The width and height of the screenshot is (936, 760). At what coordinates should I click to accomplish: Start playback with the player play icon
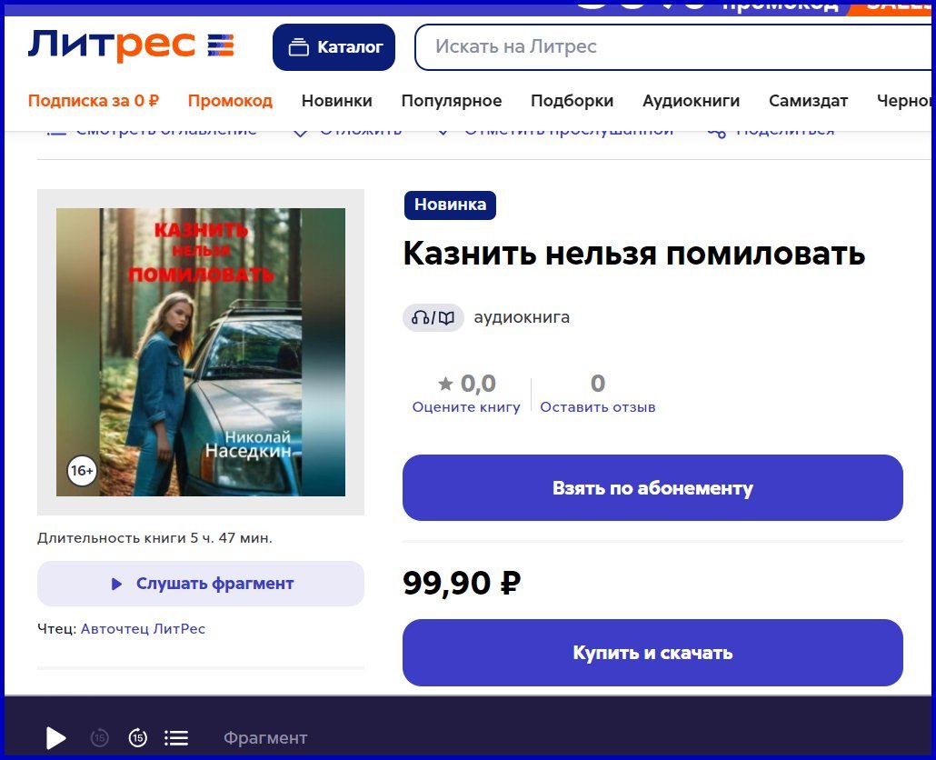(56, 738)
